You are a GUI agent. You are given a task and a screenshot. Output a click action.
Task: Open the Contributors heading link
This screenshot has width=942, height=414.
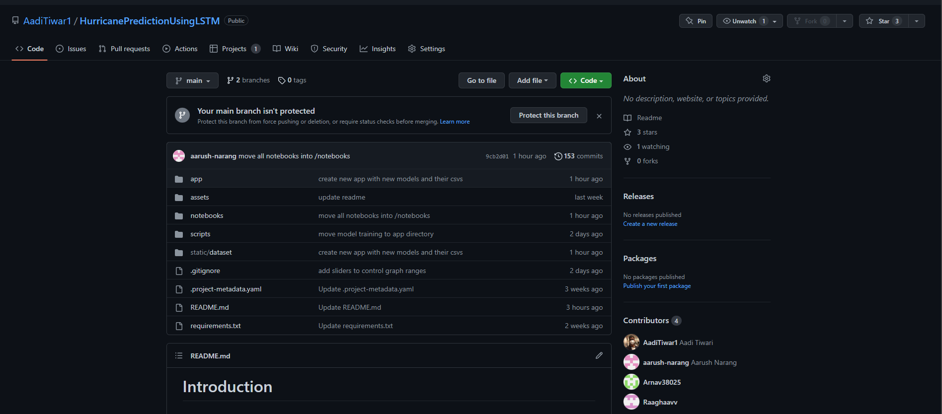click(x=652, y=320)
